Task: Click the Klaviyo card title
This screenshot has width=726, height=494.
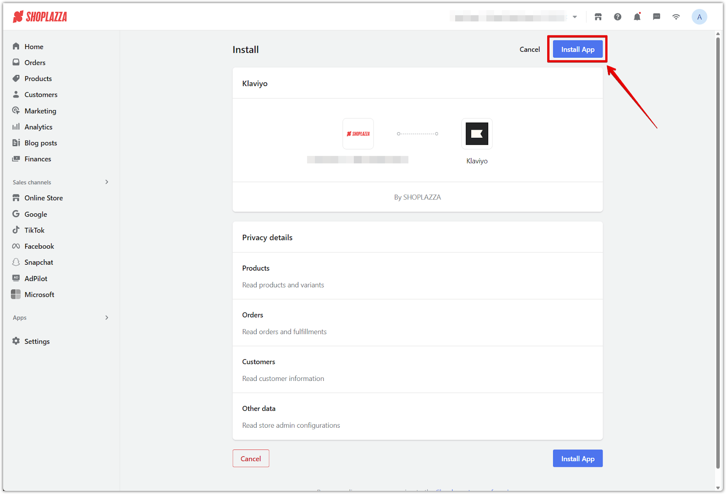Action: (255, 84)
